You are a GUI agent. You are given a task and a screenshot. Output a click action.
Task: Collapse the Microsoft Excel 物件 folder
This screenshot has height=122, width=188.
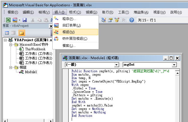click(x=11, y=45)
